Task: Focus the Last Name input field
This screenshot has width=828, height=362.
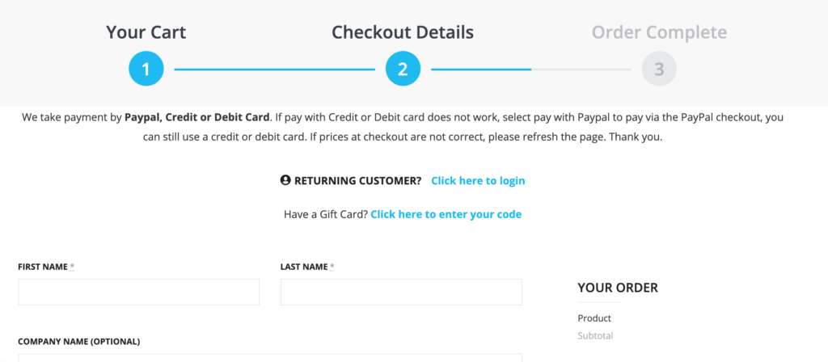Action: 401,292
